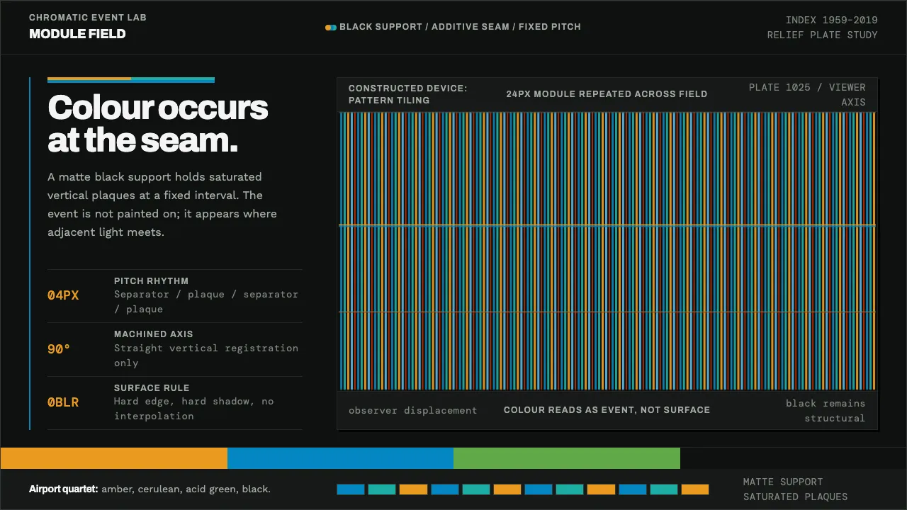907x510 pixels.
Task: Click "Hard edge, hard shadow, no interpolation" text
Action: [194, 409]
